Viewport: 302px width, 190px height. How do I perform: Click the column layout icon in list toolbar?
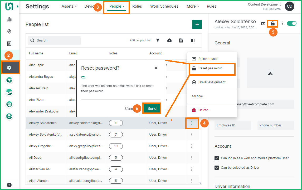coord(193,40)
